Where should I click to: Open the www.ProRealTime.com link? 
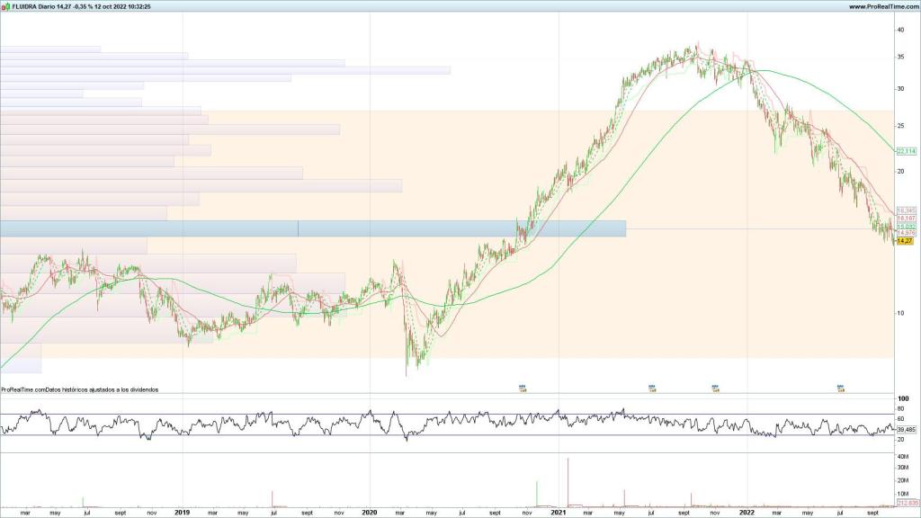pyautogui.click(x=882, y=5)
